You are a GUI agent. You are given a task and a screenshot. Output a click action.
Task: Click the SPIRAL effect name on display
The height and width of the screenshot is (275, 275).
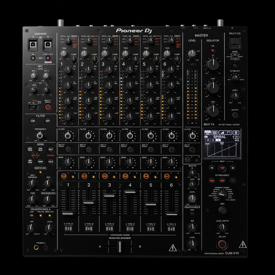(220, 137)
